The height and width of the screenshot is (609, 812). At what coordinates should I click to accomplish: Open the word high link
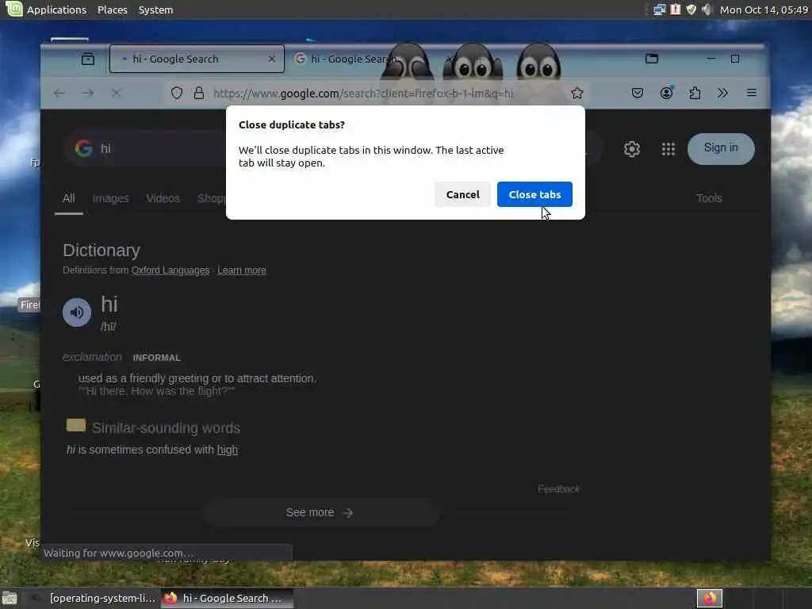tap(228, 450)
